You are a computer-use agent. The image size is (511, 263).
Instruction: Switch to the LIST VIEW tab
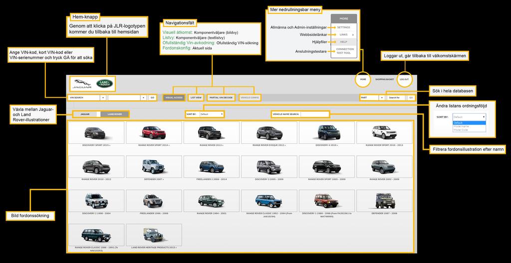point(196,97)
